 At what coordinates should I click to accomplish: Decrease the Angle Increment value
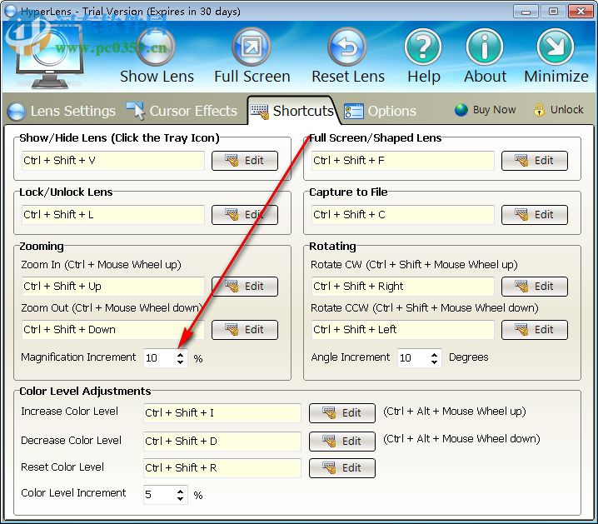coord(435,362)
